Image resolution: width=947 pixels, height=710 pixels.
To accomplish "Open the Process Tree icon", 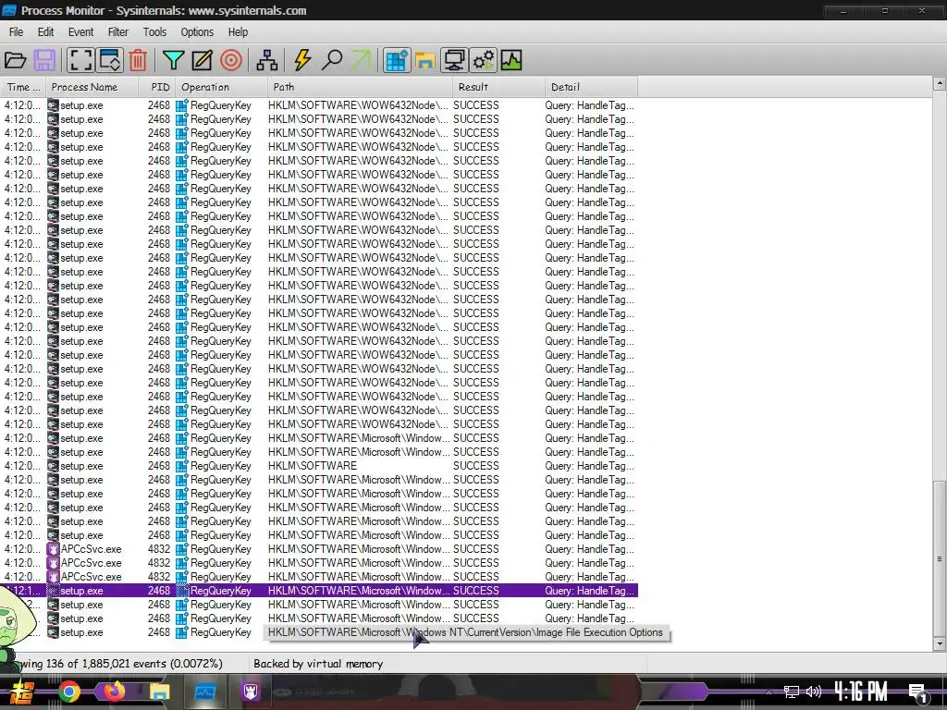I will [267, 60].
